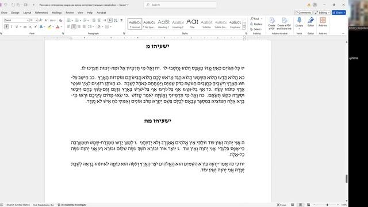Toggle right-to-left text direction button
Screen dimensions: 368x207
[x=110, y=21]
